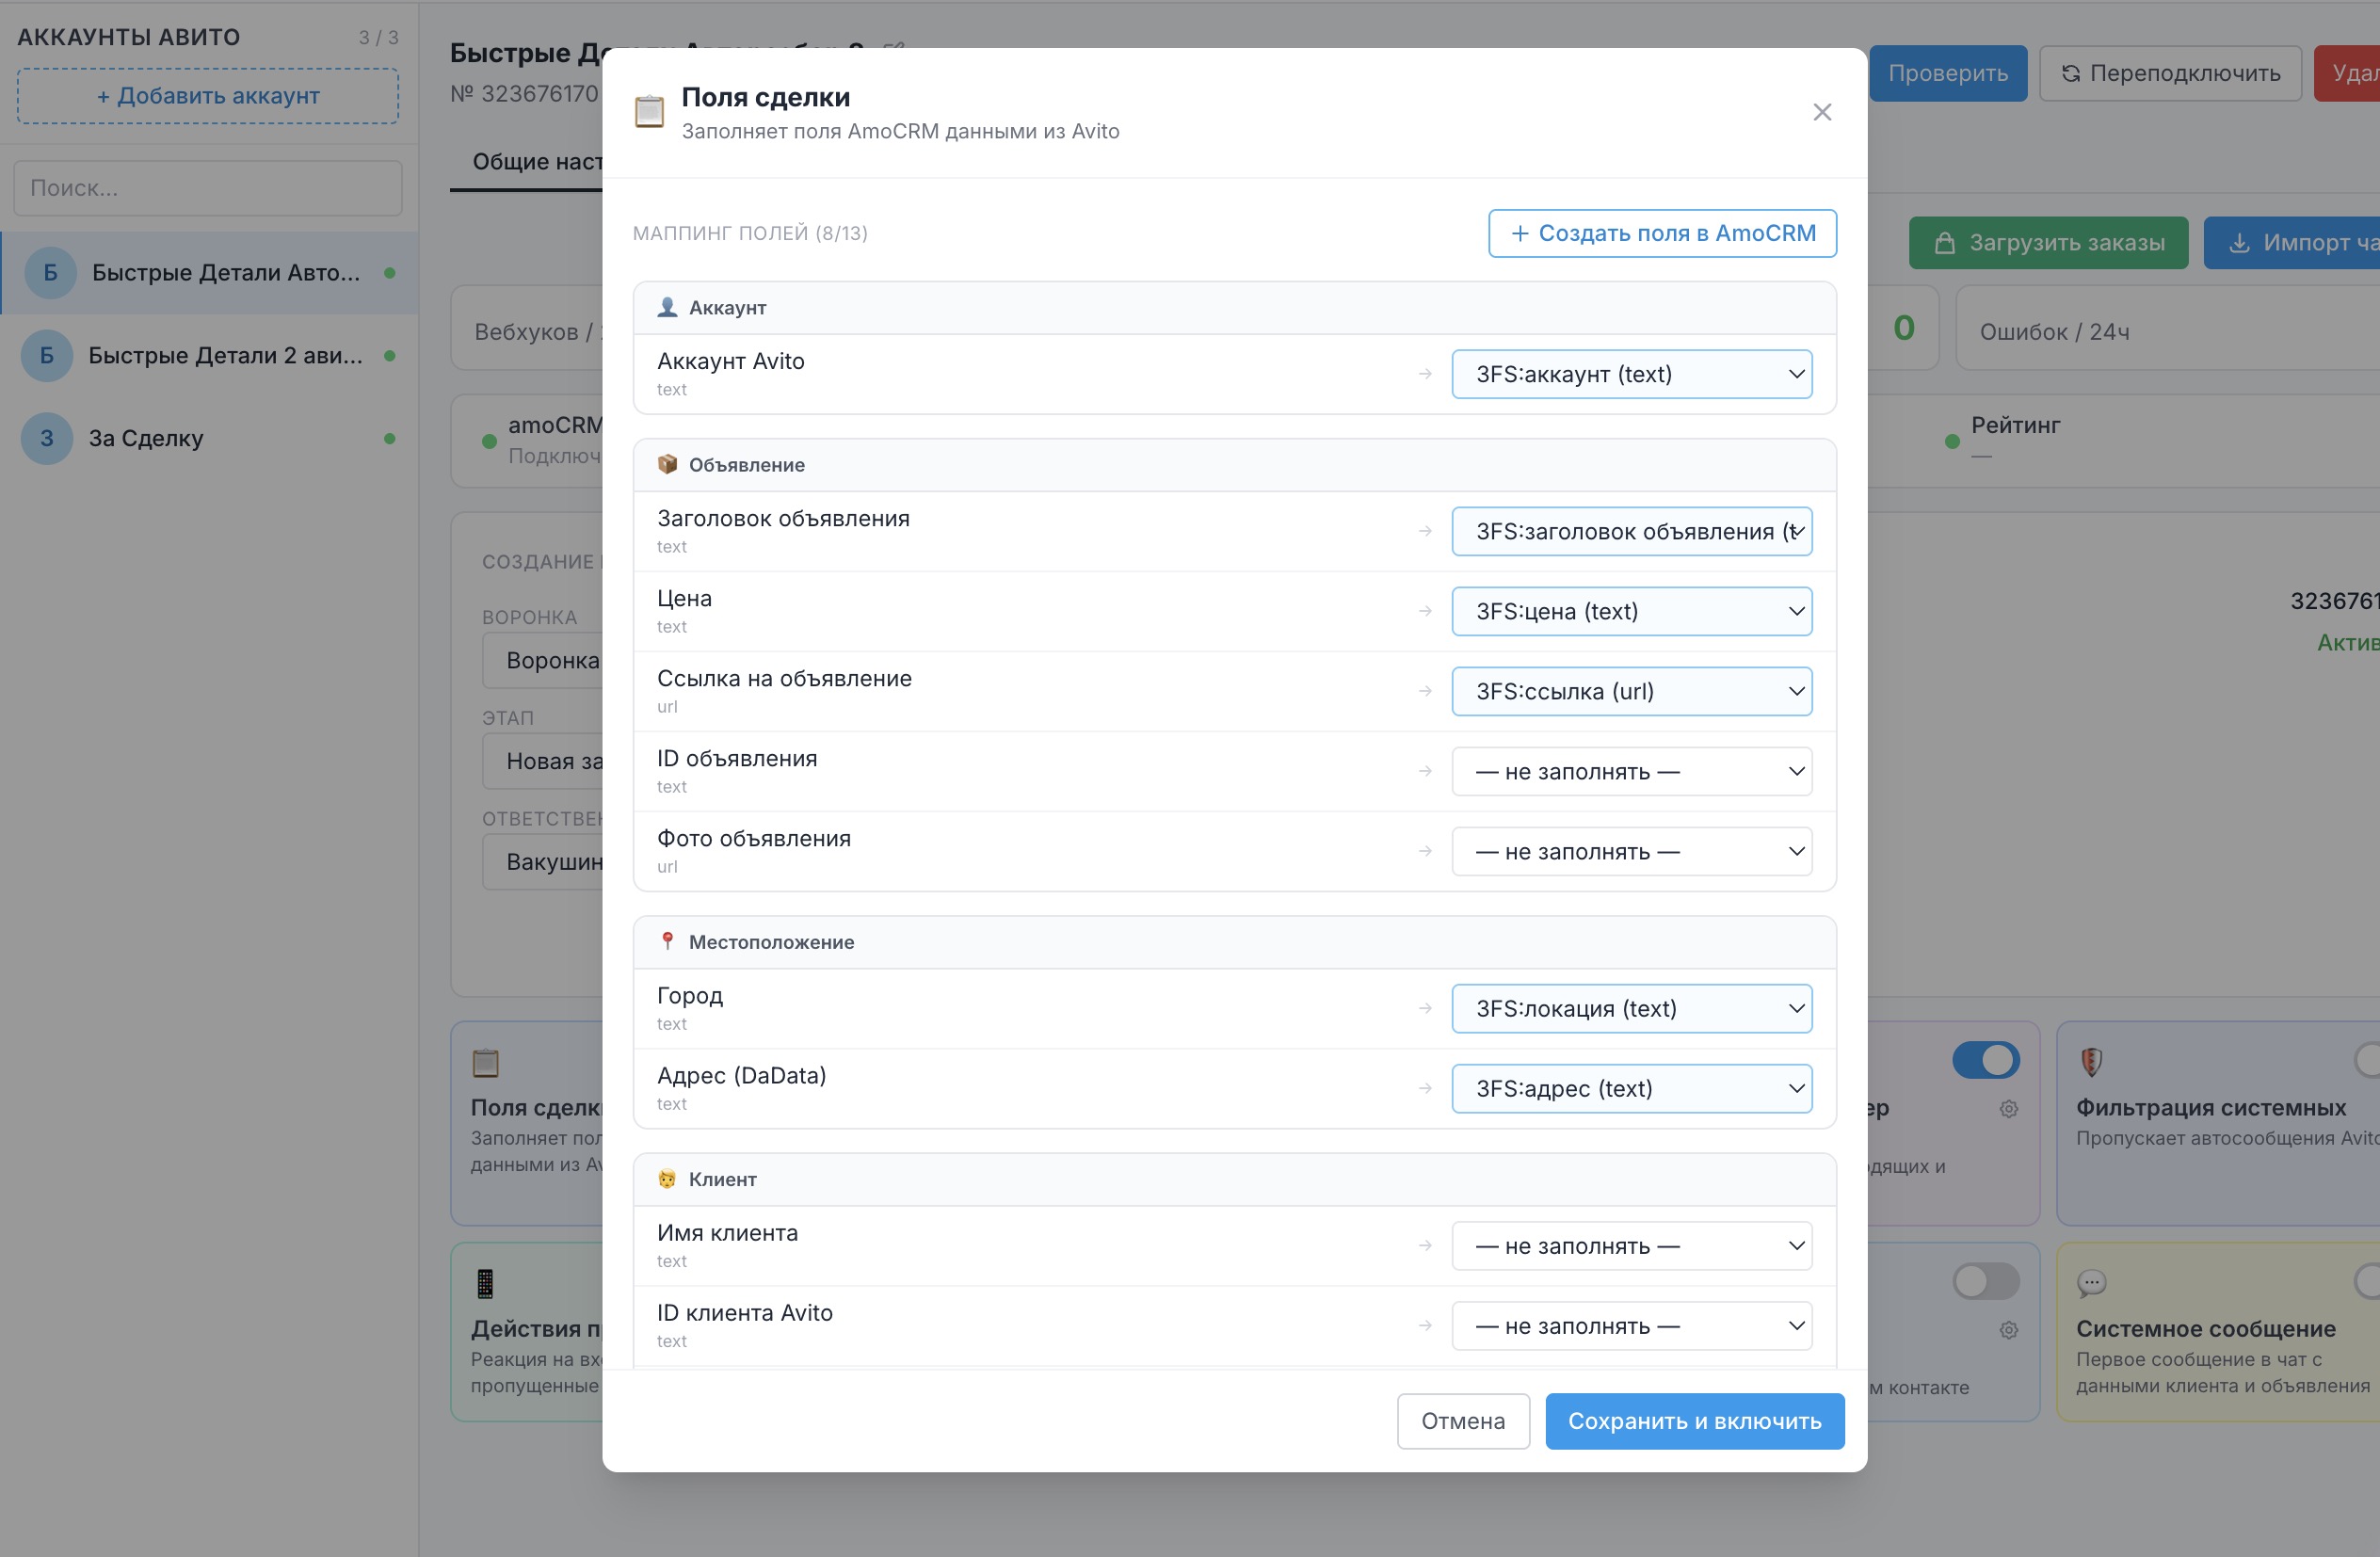Screen dimensions: 2380x1557
Task: Click the За Сделку avatar icon
Action: point(47,438)
